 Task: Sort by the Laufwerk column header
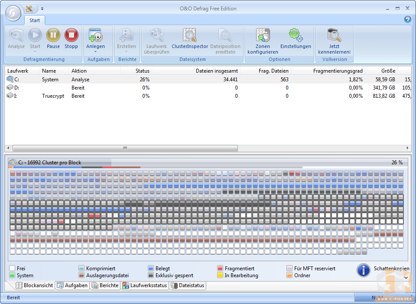22,71
